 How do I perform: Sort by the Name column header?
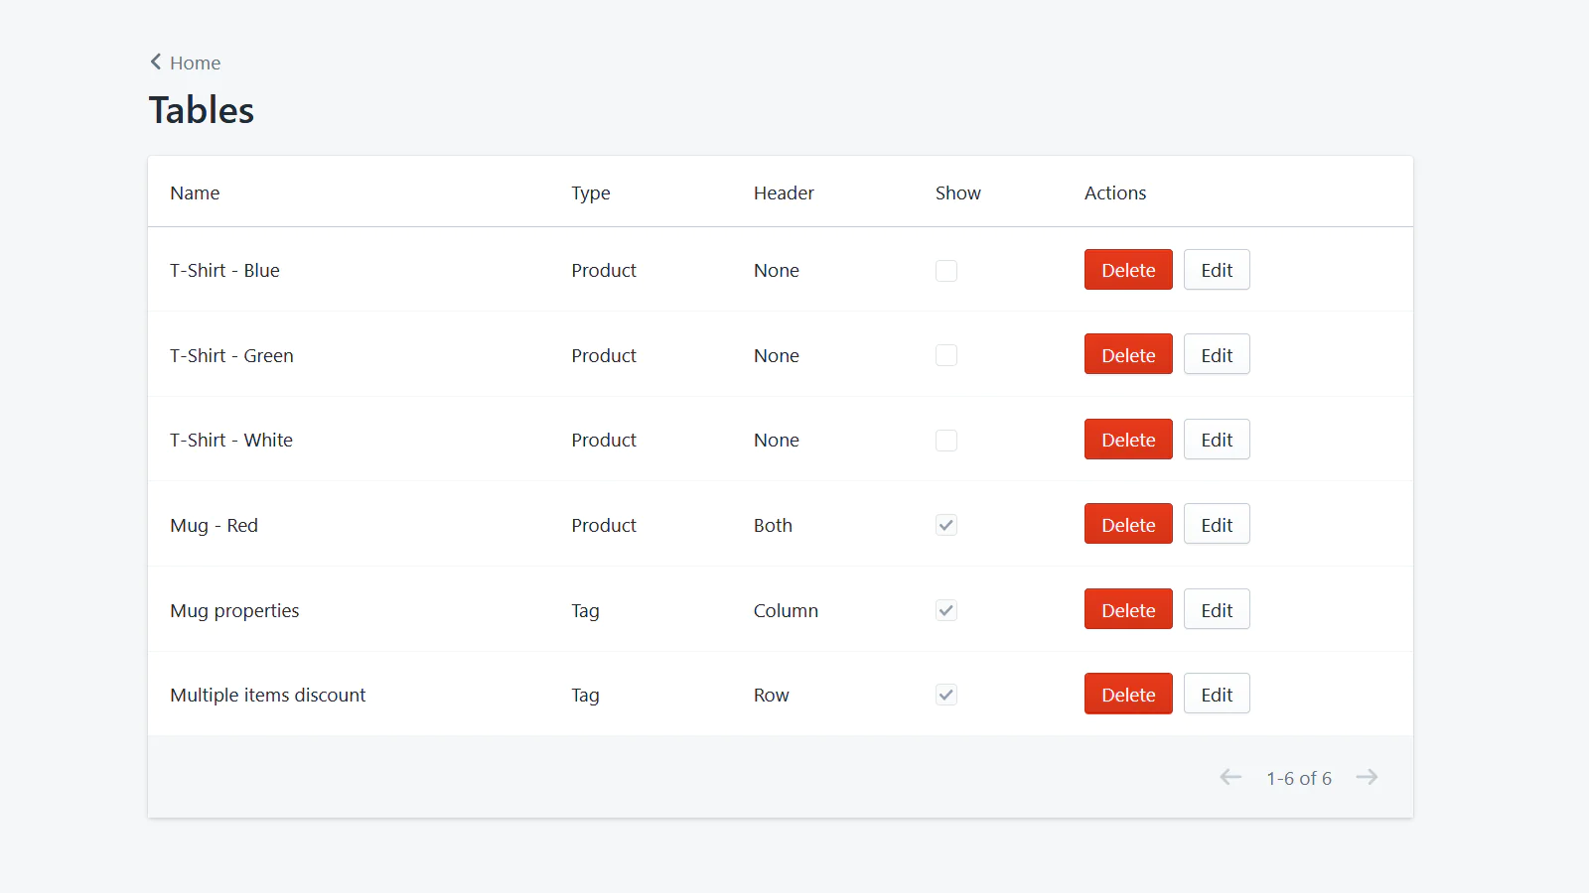[x=195, y=192]
